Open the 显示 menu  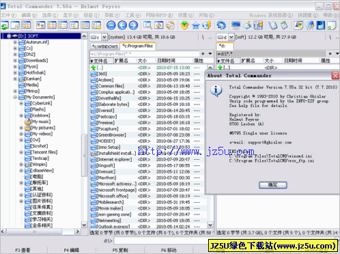[x=70, y=15]
